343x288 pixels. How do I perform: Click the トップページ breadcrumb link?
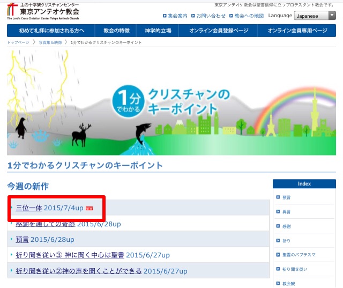click(18, 42)
